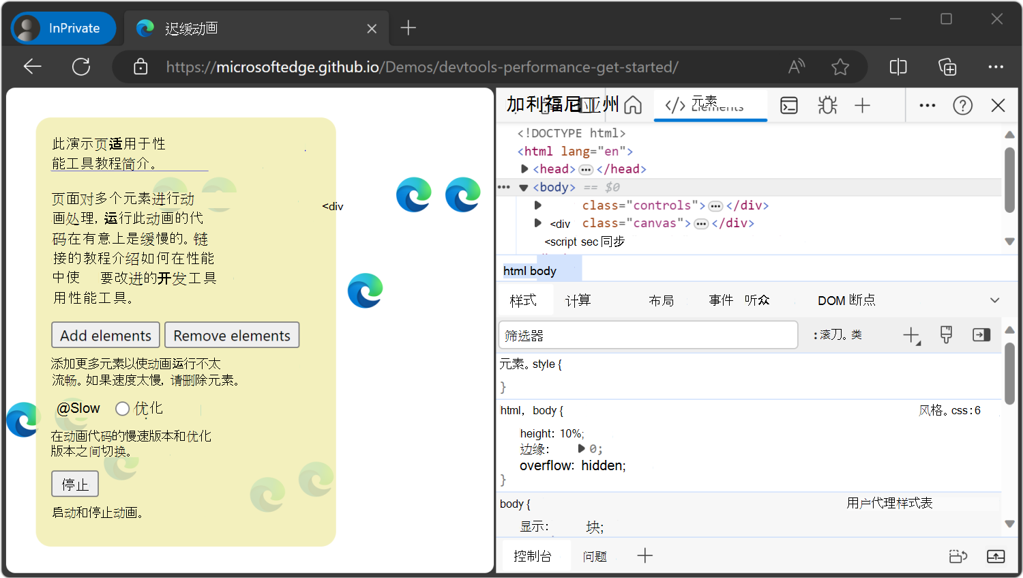Viewport: 1023px width, 578px height.
Task: Select the html lang en node
Action: (x=575, y=151)
